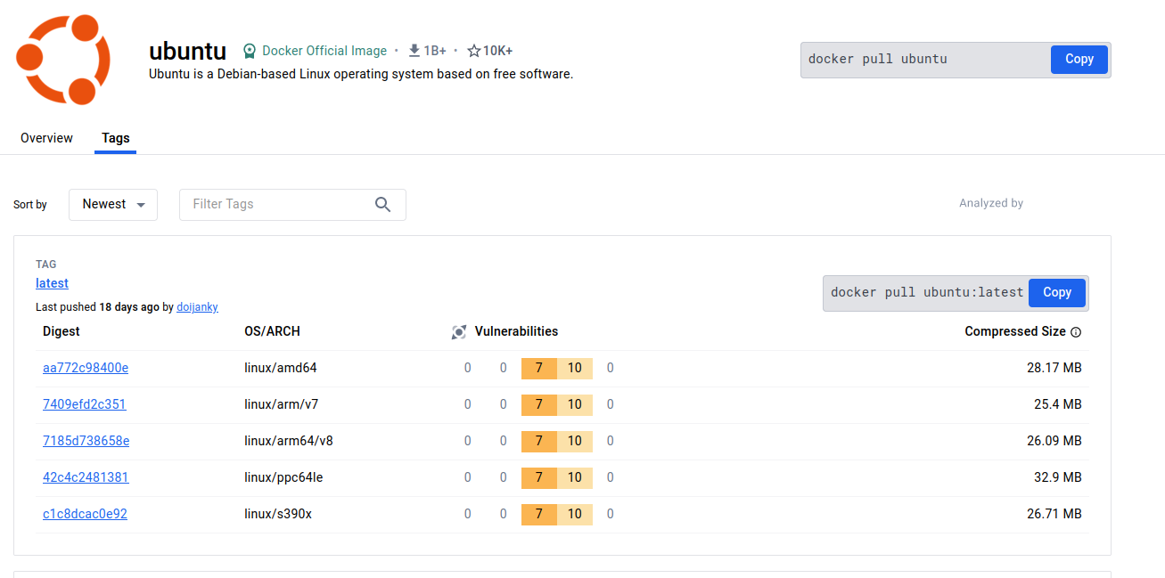Open digest c1c8dcac0e92 for linux/s390x

(x=85, y=514)
